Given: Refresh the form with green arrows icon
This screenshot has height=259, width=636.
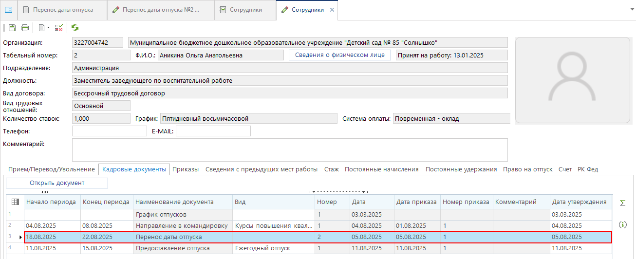Looking at the screenshot, I should (x=75, y=28).
